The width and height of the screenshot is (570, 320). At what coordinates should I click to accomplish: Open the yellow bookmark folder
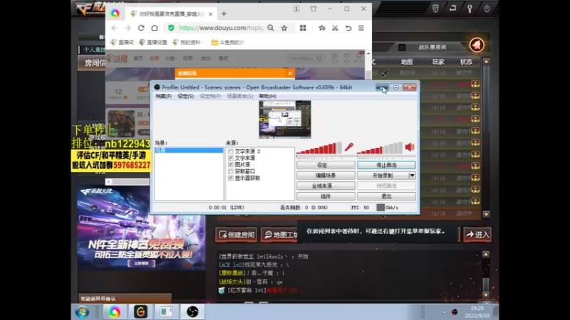214,43
